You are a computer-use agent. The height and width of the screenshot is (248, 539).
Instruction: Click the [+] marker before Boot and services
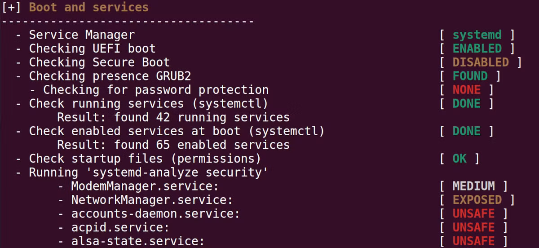tap(11, 8)
